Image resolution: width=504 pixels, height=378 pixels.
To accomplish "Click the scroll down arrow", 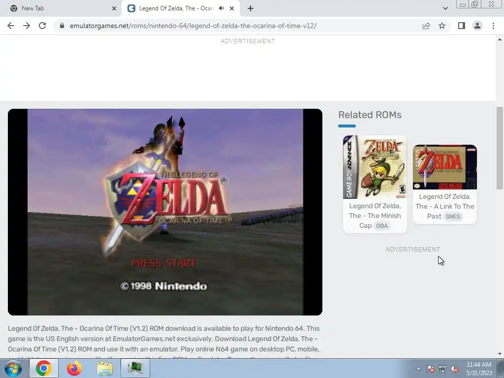I will 500,354.
